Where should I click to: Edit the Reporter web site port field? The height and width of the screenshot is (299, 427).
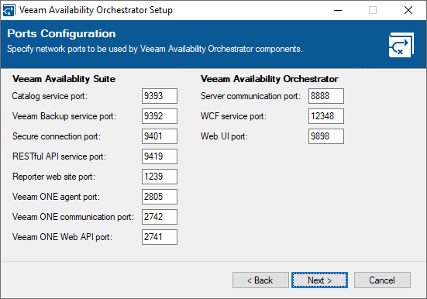coord(160,177)
